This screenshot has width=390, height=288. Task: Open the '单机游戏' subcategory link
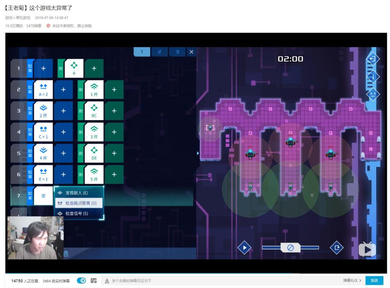coord(23,18)
